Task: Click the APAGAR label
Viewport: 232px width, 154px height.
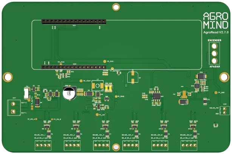Action: tap(215, 67)
